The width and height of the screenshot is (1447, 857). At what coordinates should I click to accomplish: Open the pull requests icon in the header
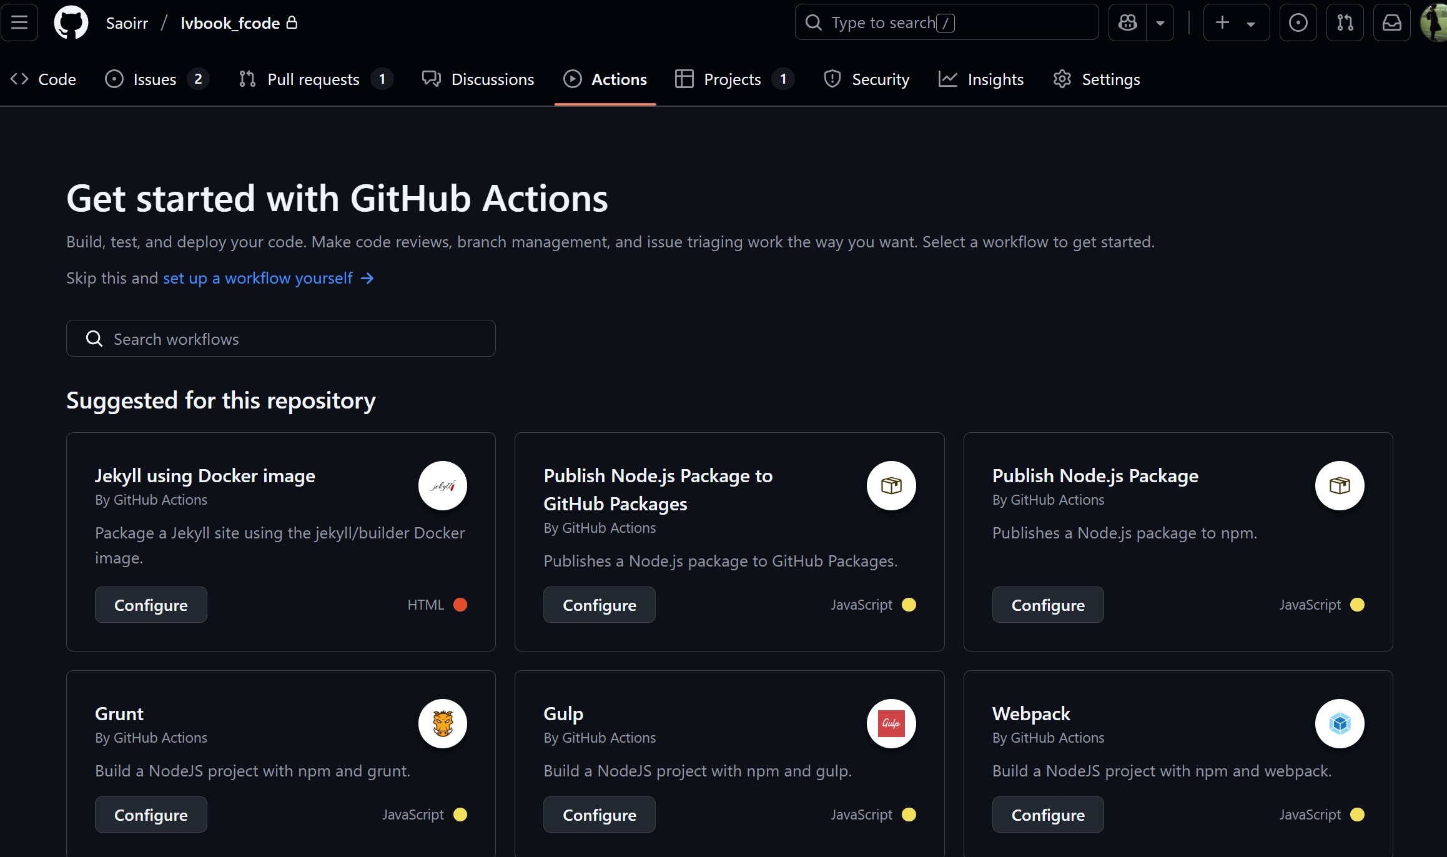(1345, 22)
